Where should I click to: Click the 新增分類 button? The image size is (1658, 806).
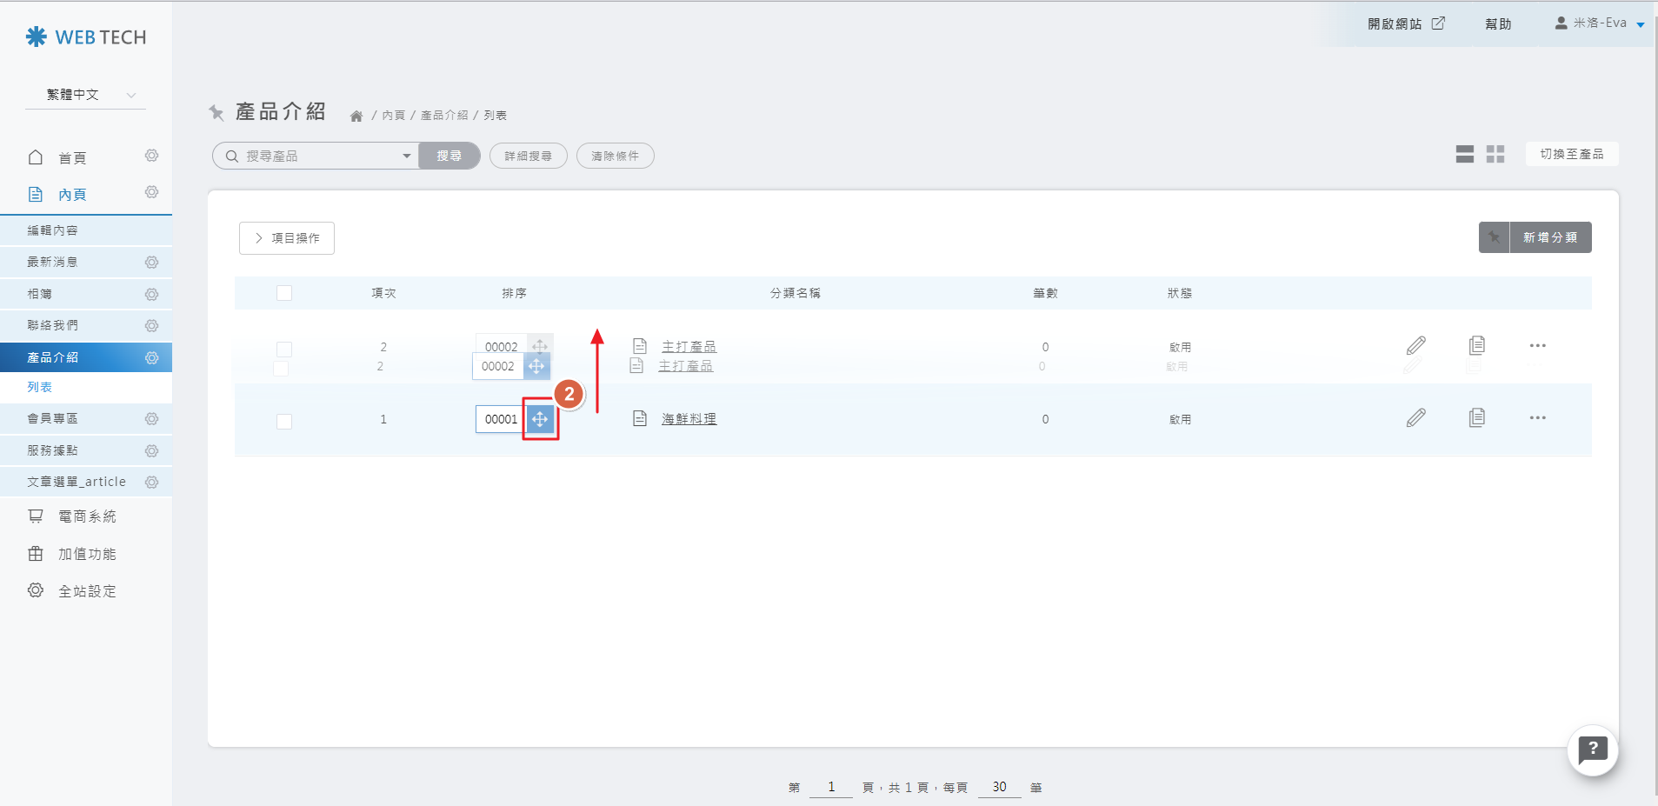[1548, 237]
